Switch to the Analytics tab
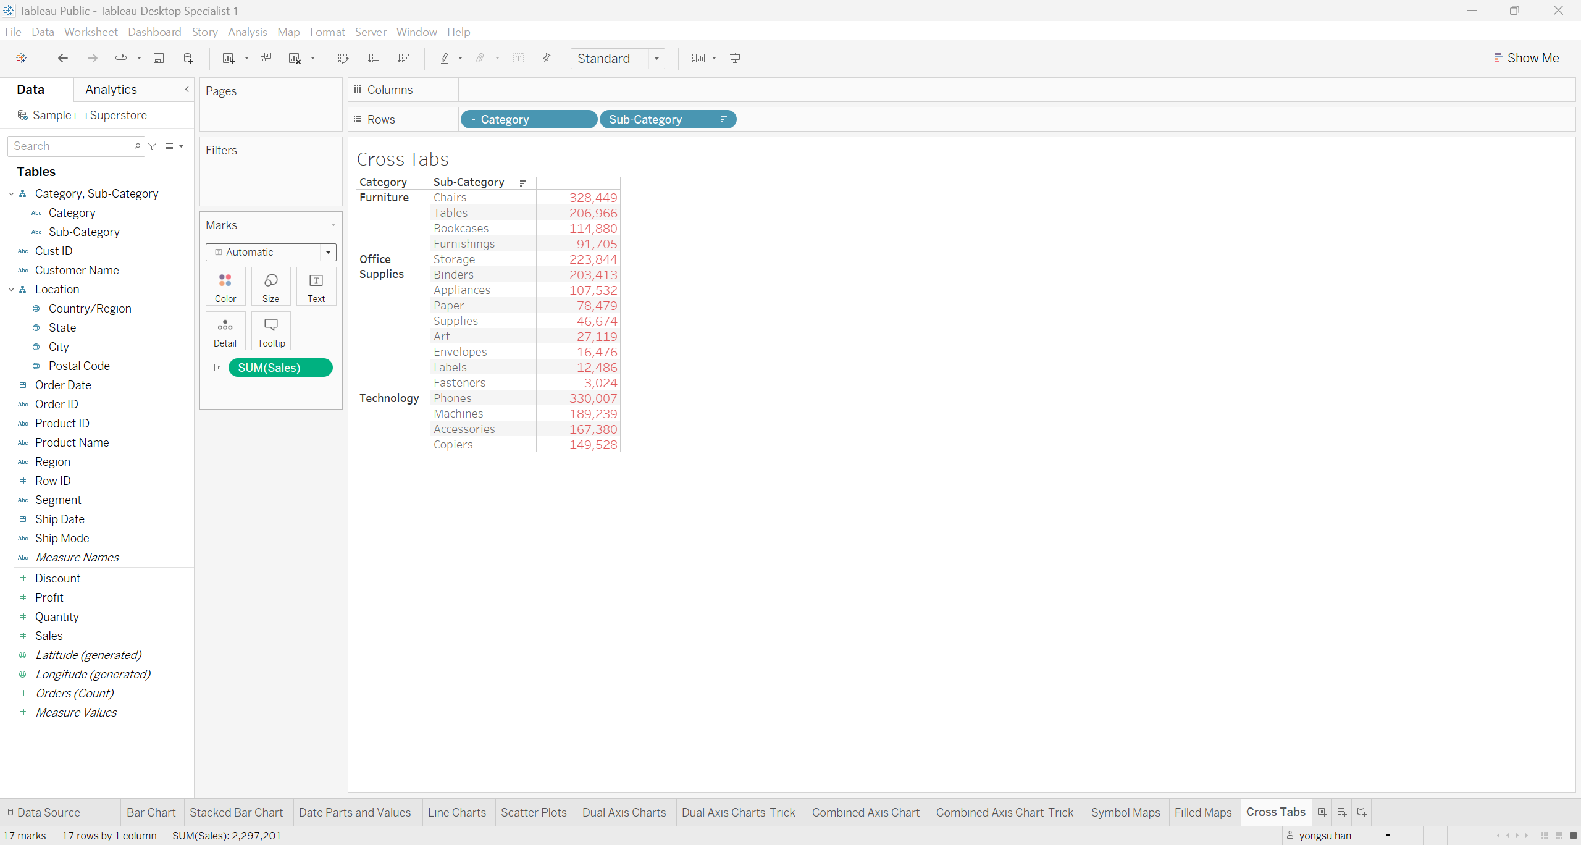 (111, 90)
